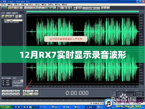This screenshot has height=109, width=145.
Task: Open the 文件 (File) menu
Action: click(3, 4)
